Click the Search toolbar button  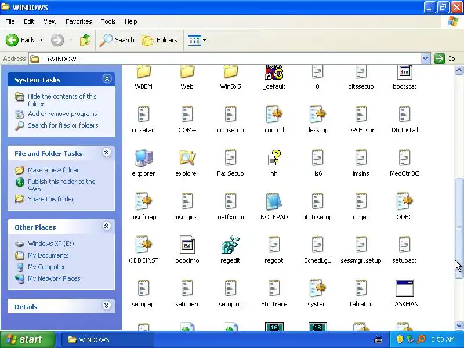pos(117,40)
